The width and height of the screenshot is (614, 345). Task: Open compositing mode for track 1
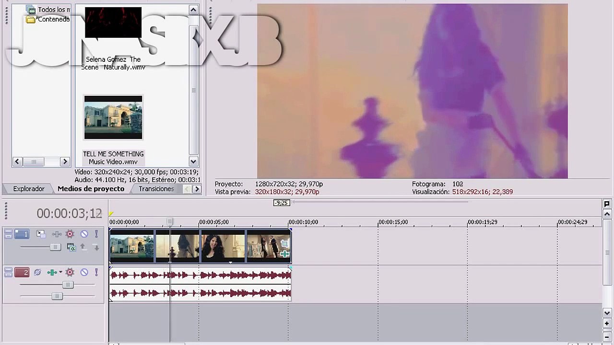pos(71,247)
